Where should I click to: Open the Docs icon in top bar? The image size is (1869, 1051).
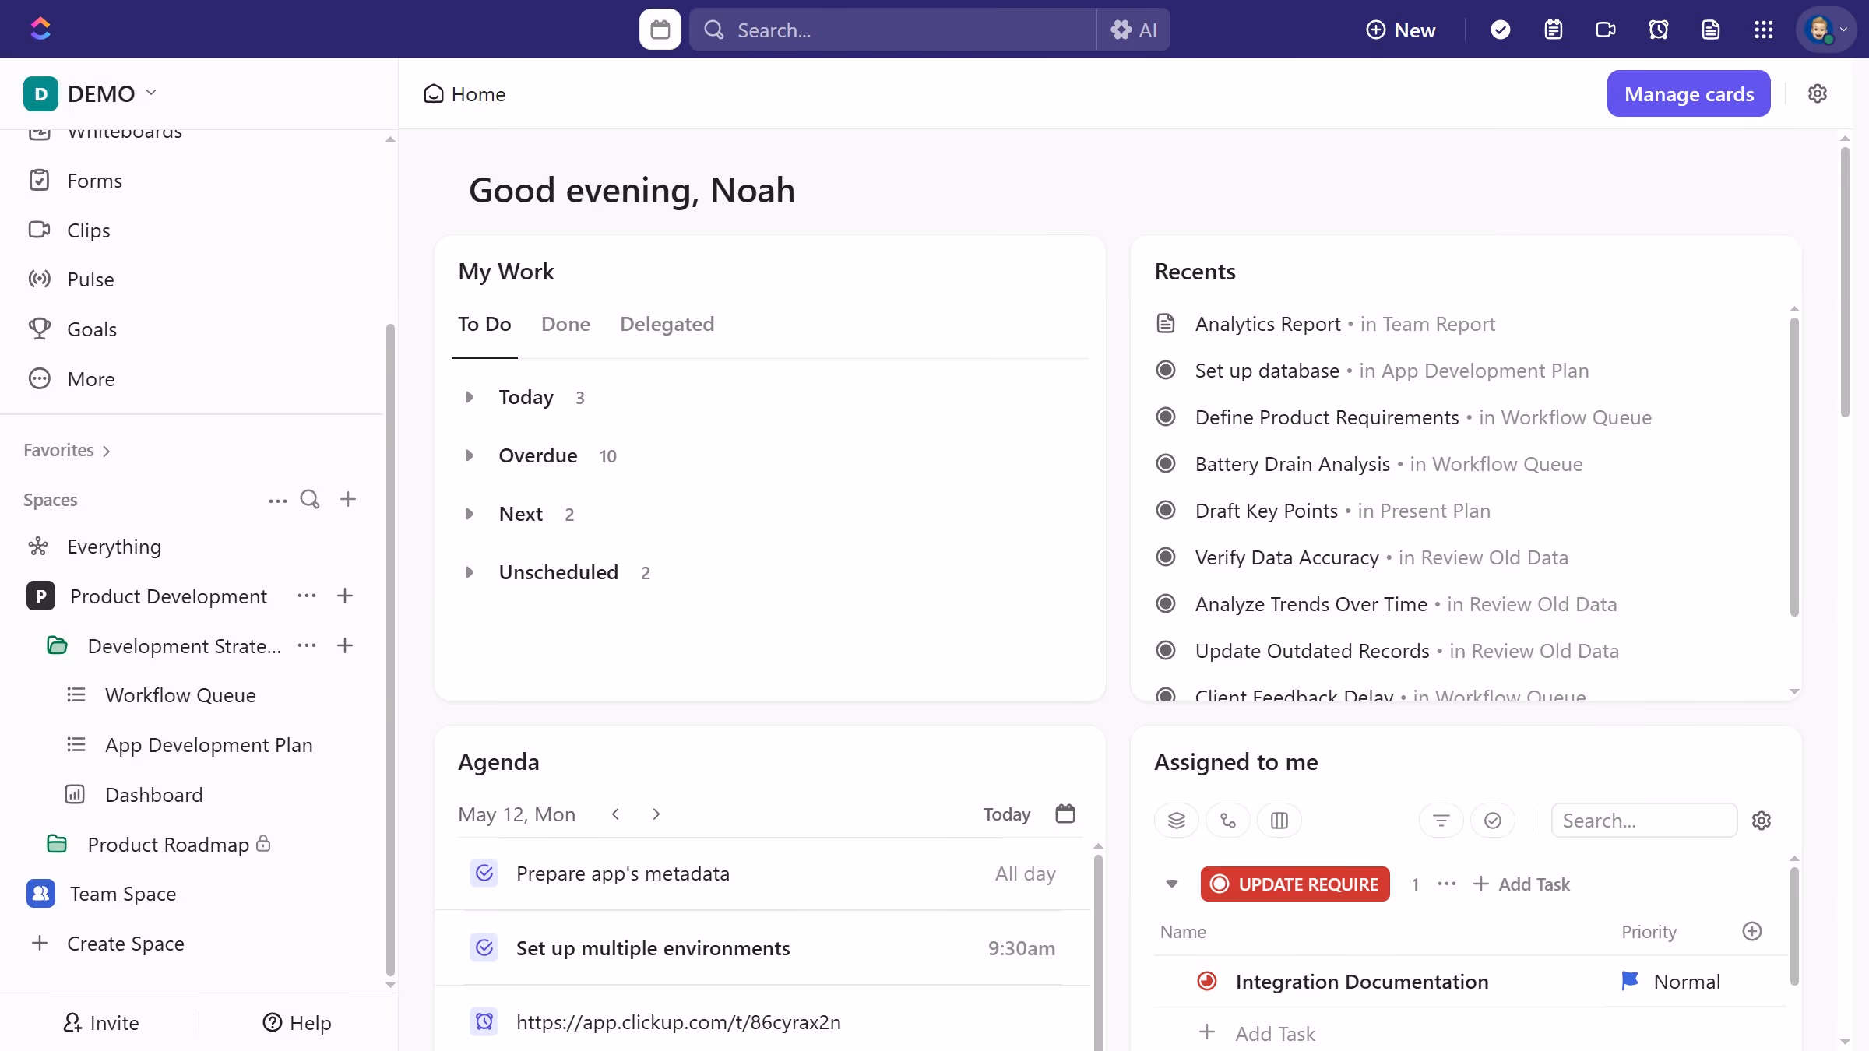(1711, 30)
